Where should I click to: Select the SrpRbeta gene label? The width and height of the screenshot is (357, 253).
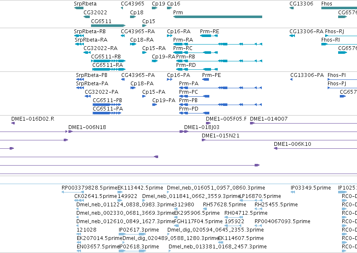(x=85, y=4)
